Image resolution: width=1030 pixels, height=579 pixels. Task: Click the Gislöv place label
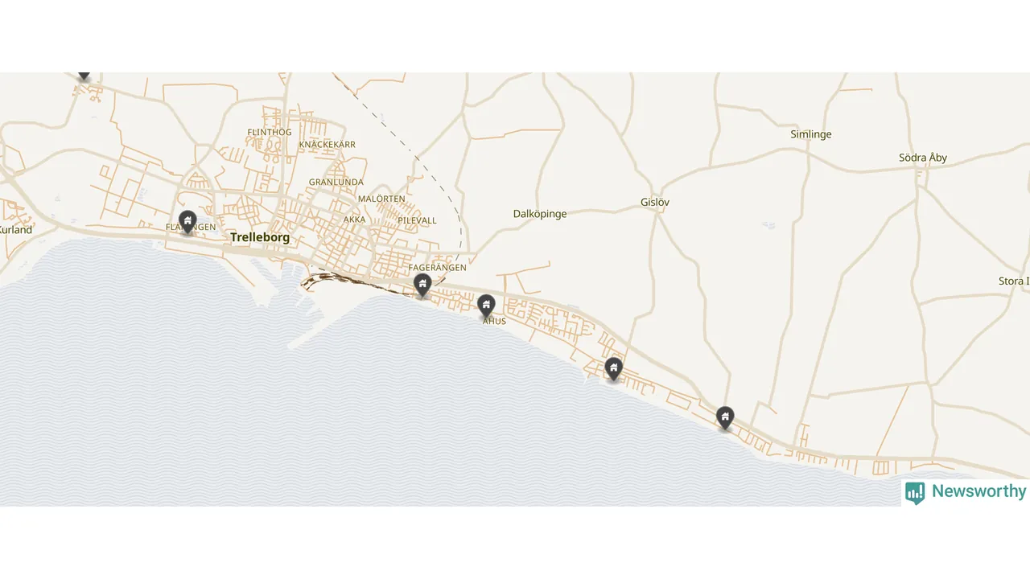click(x=655, y=203)
